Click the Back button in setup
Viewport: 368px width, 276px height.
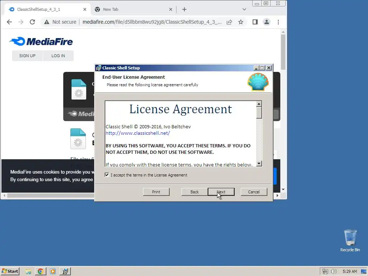(194, 192)
